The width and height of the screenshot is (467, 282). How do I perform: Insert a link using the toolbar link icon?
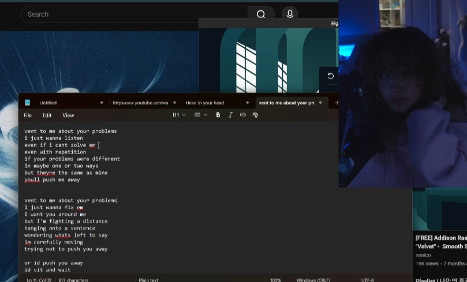(x=242, y=115)
